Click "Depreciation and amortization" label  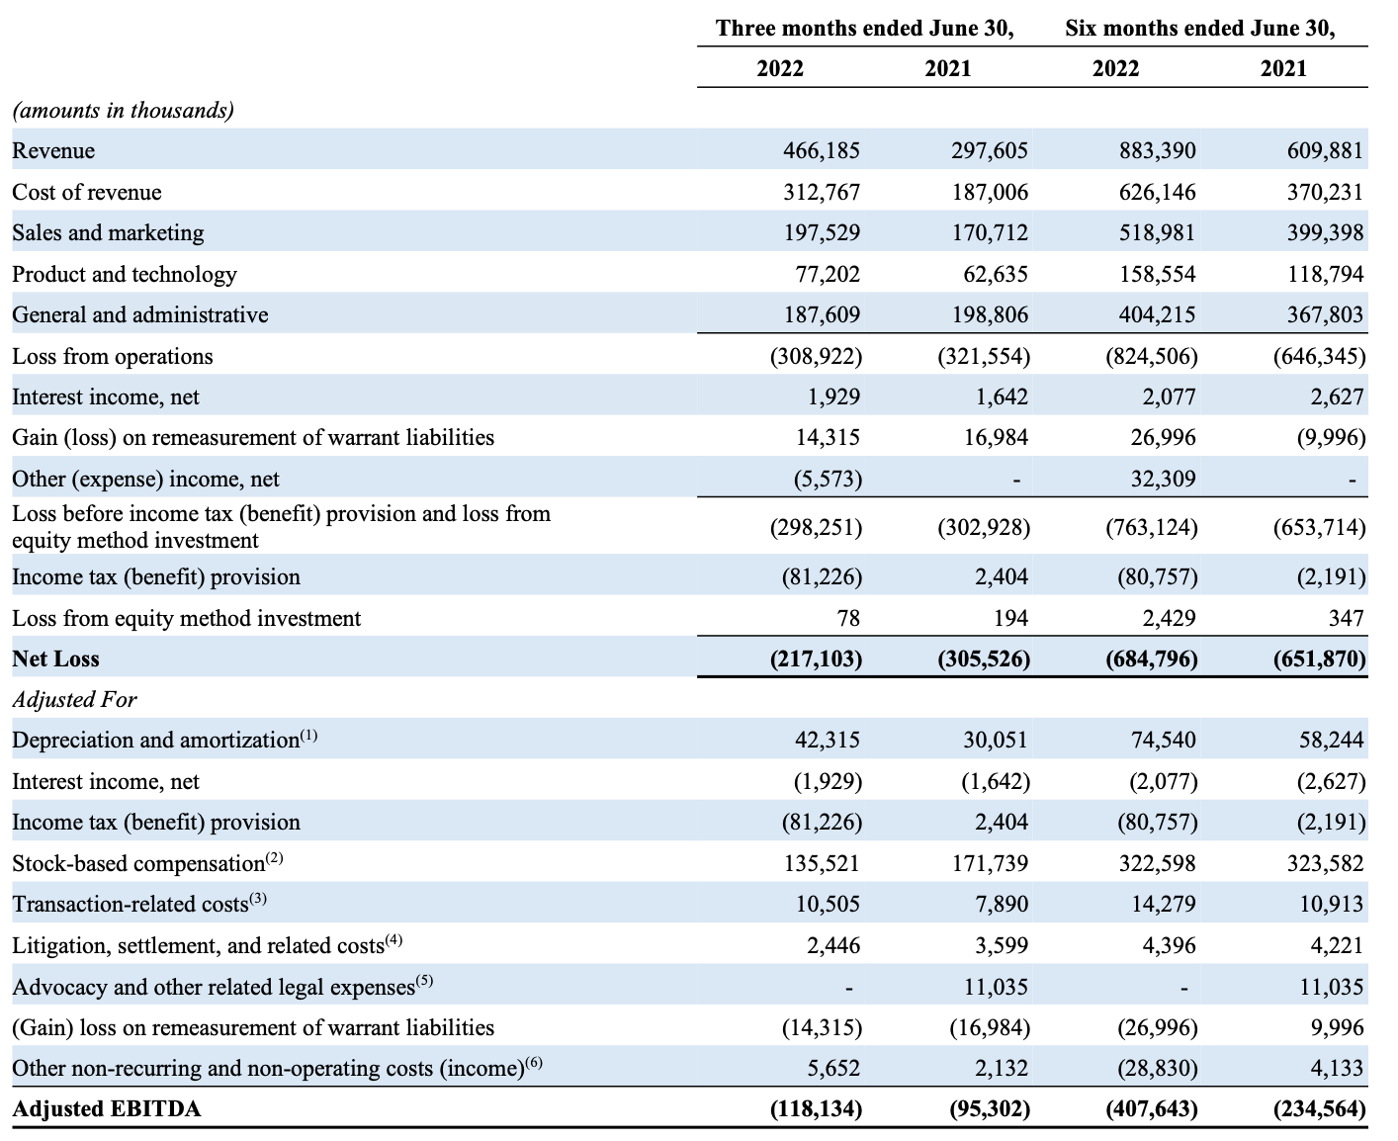[165, 740]
